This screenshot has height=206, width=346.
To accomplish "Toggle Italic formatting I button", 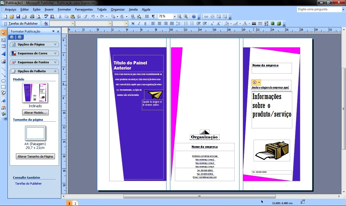I will [x=139, y=24].
